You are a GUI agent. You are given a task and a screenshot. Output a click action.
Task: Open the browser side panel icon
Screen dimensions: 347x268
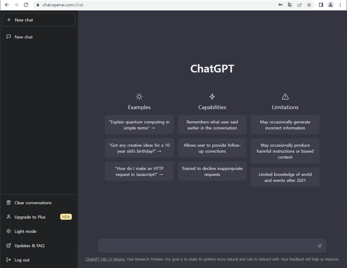(x=321, y=5)
